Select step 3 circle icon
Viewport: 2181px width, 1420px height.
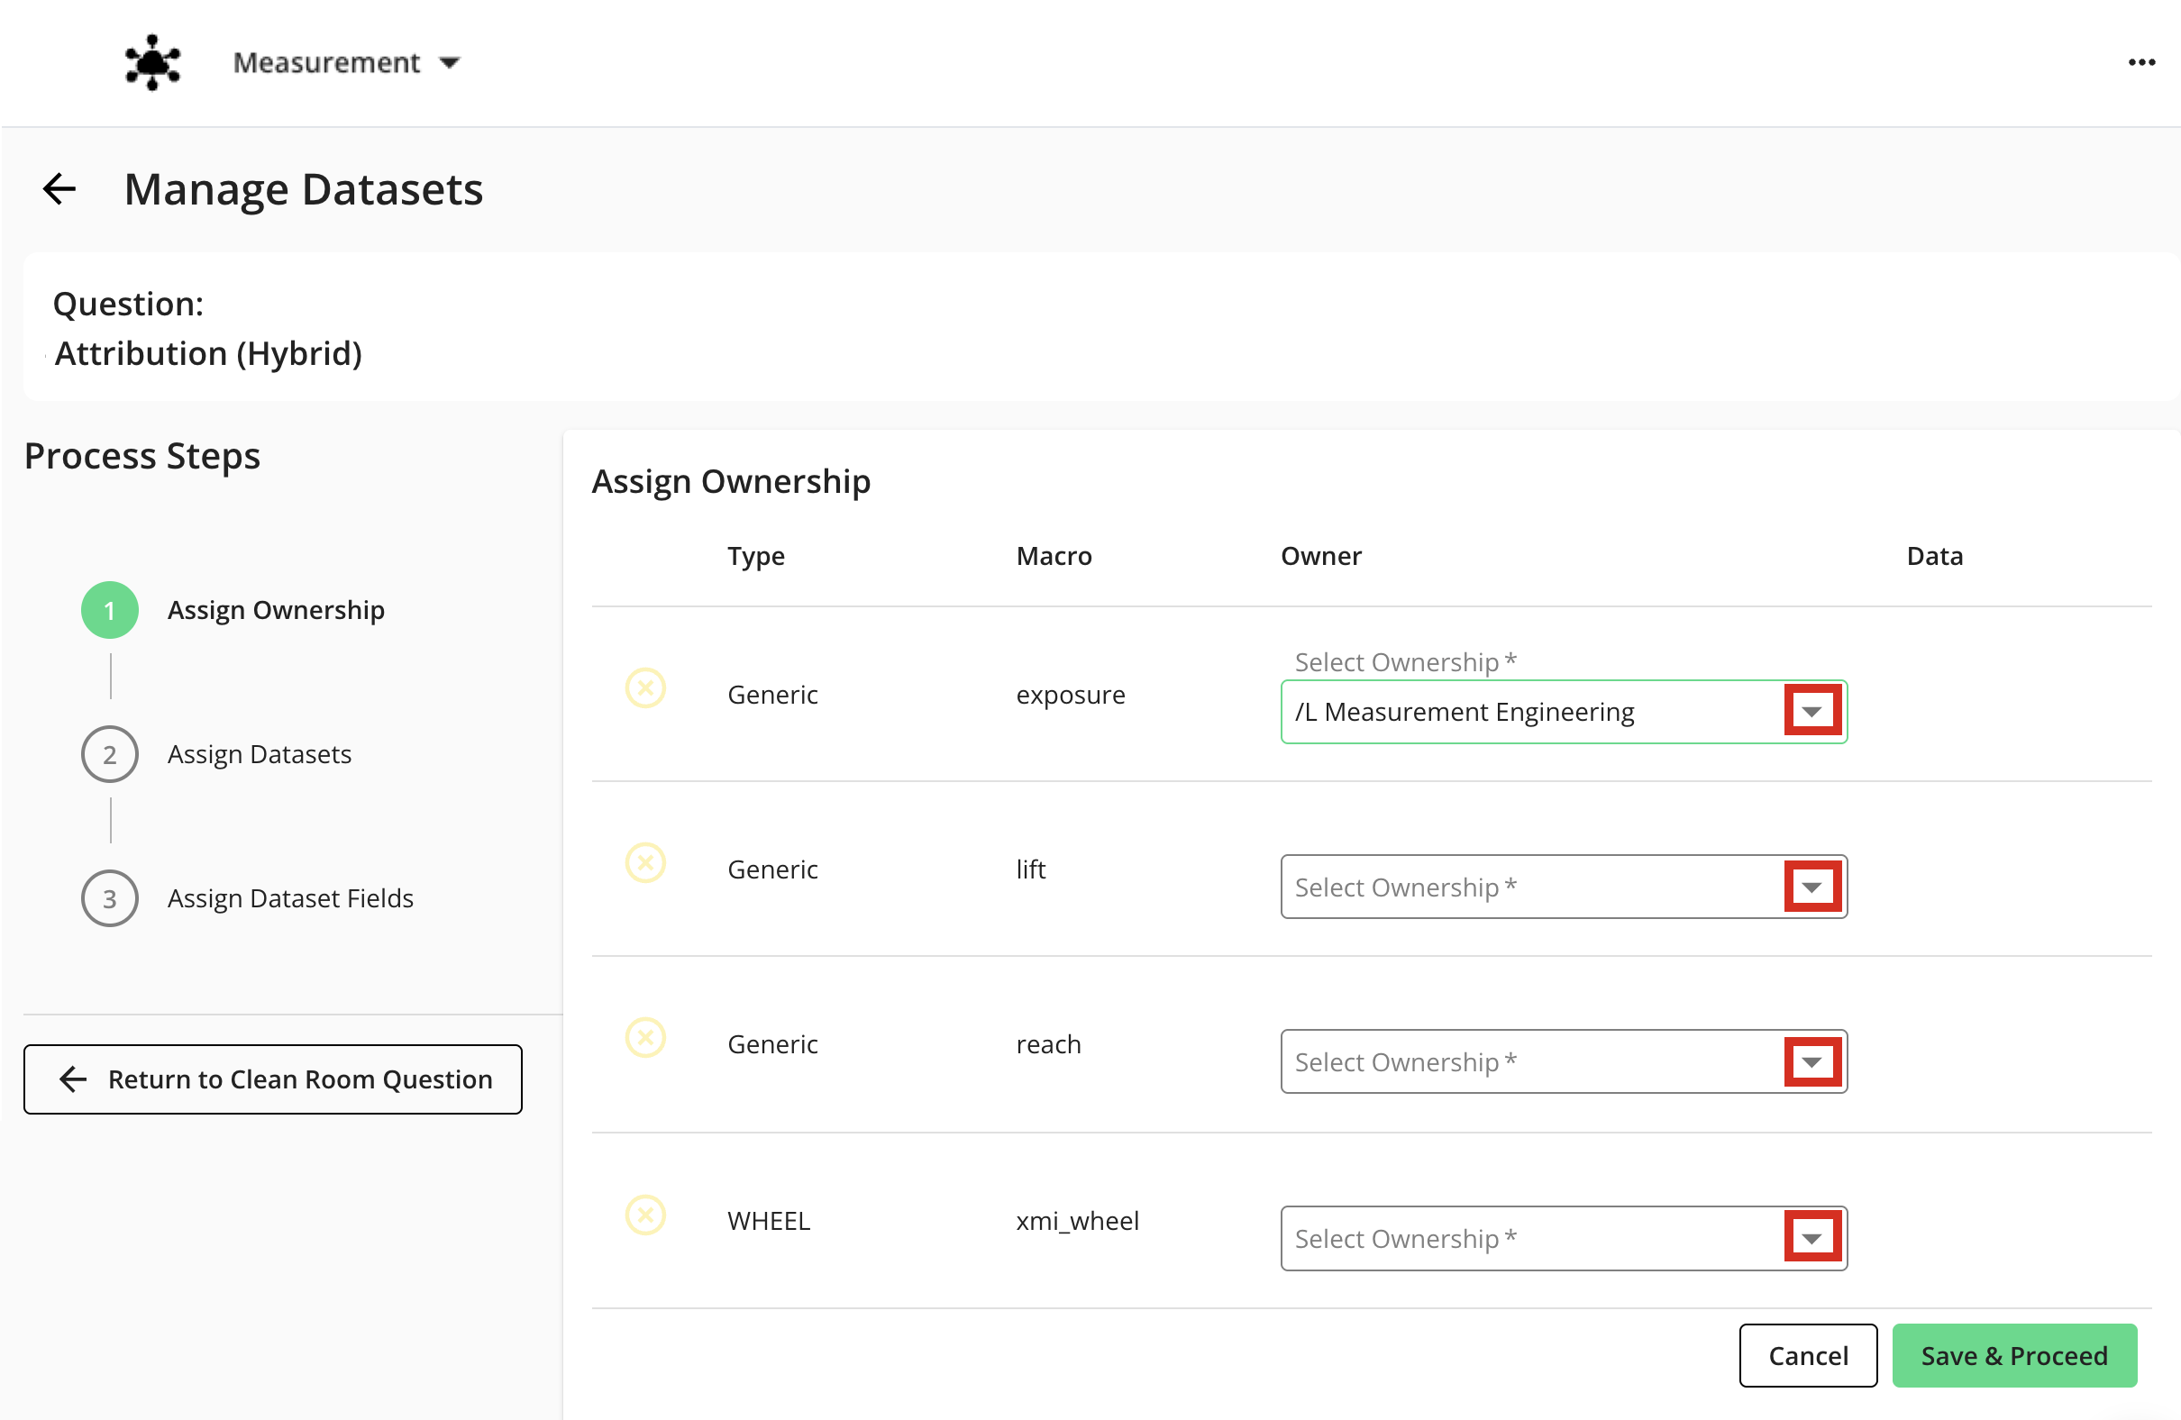click(110, 897)
